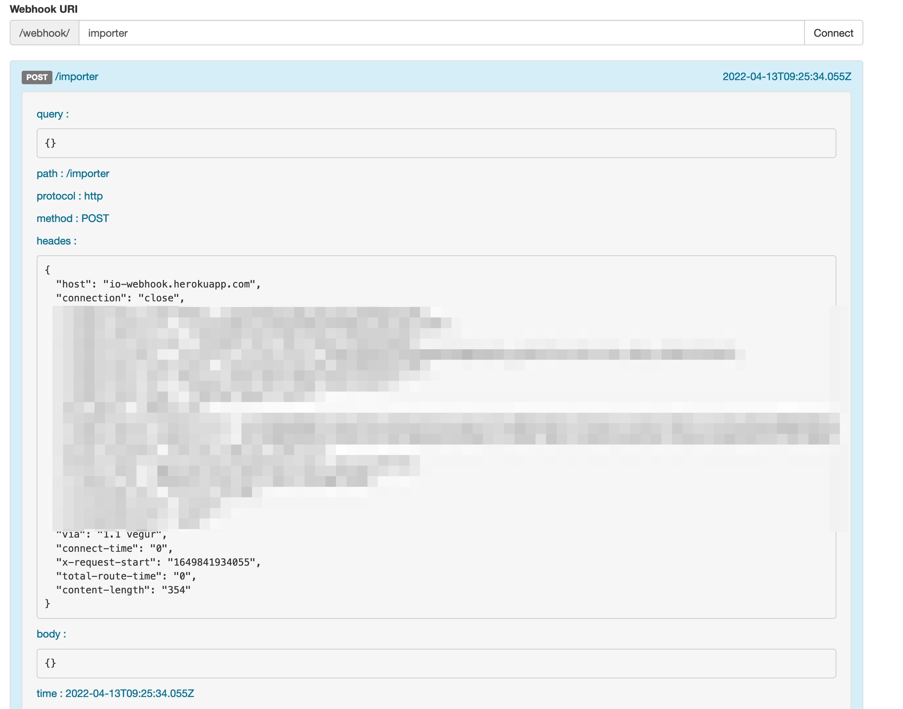903x709 pixels.
Task: Select the method : POST line
Action: [x=73, y=218]
